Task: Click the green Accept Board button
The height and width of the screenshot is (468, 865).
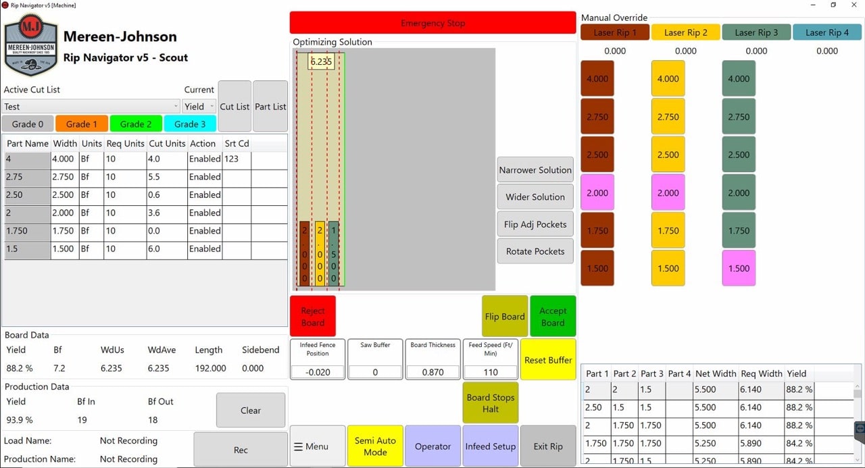Action: click(x=553, y=316)
